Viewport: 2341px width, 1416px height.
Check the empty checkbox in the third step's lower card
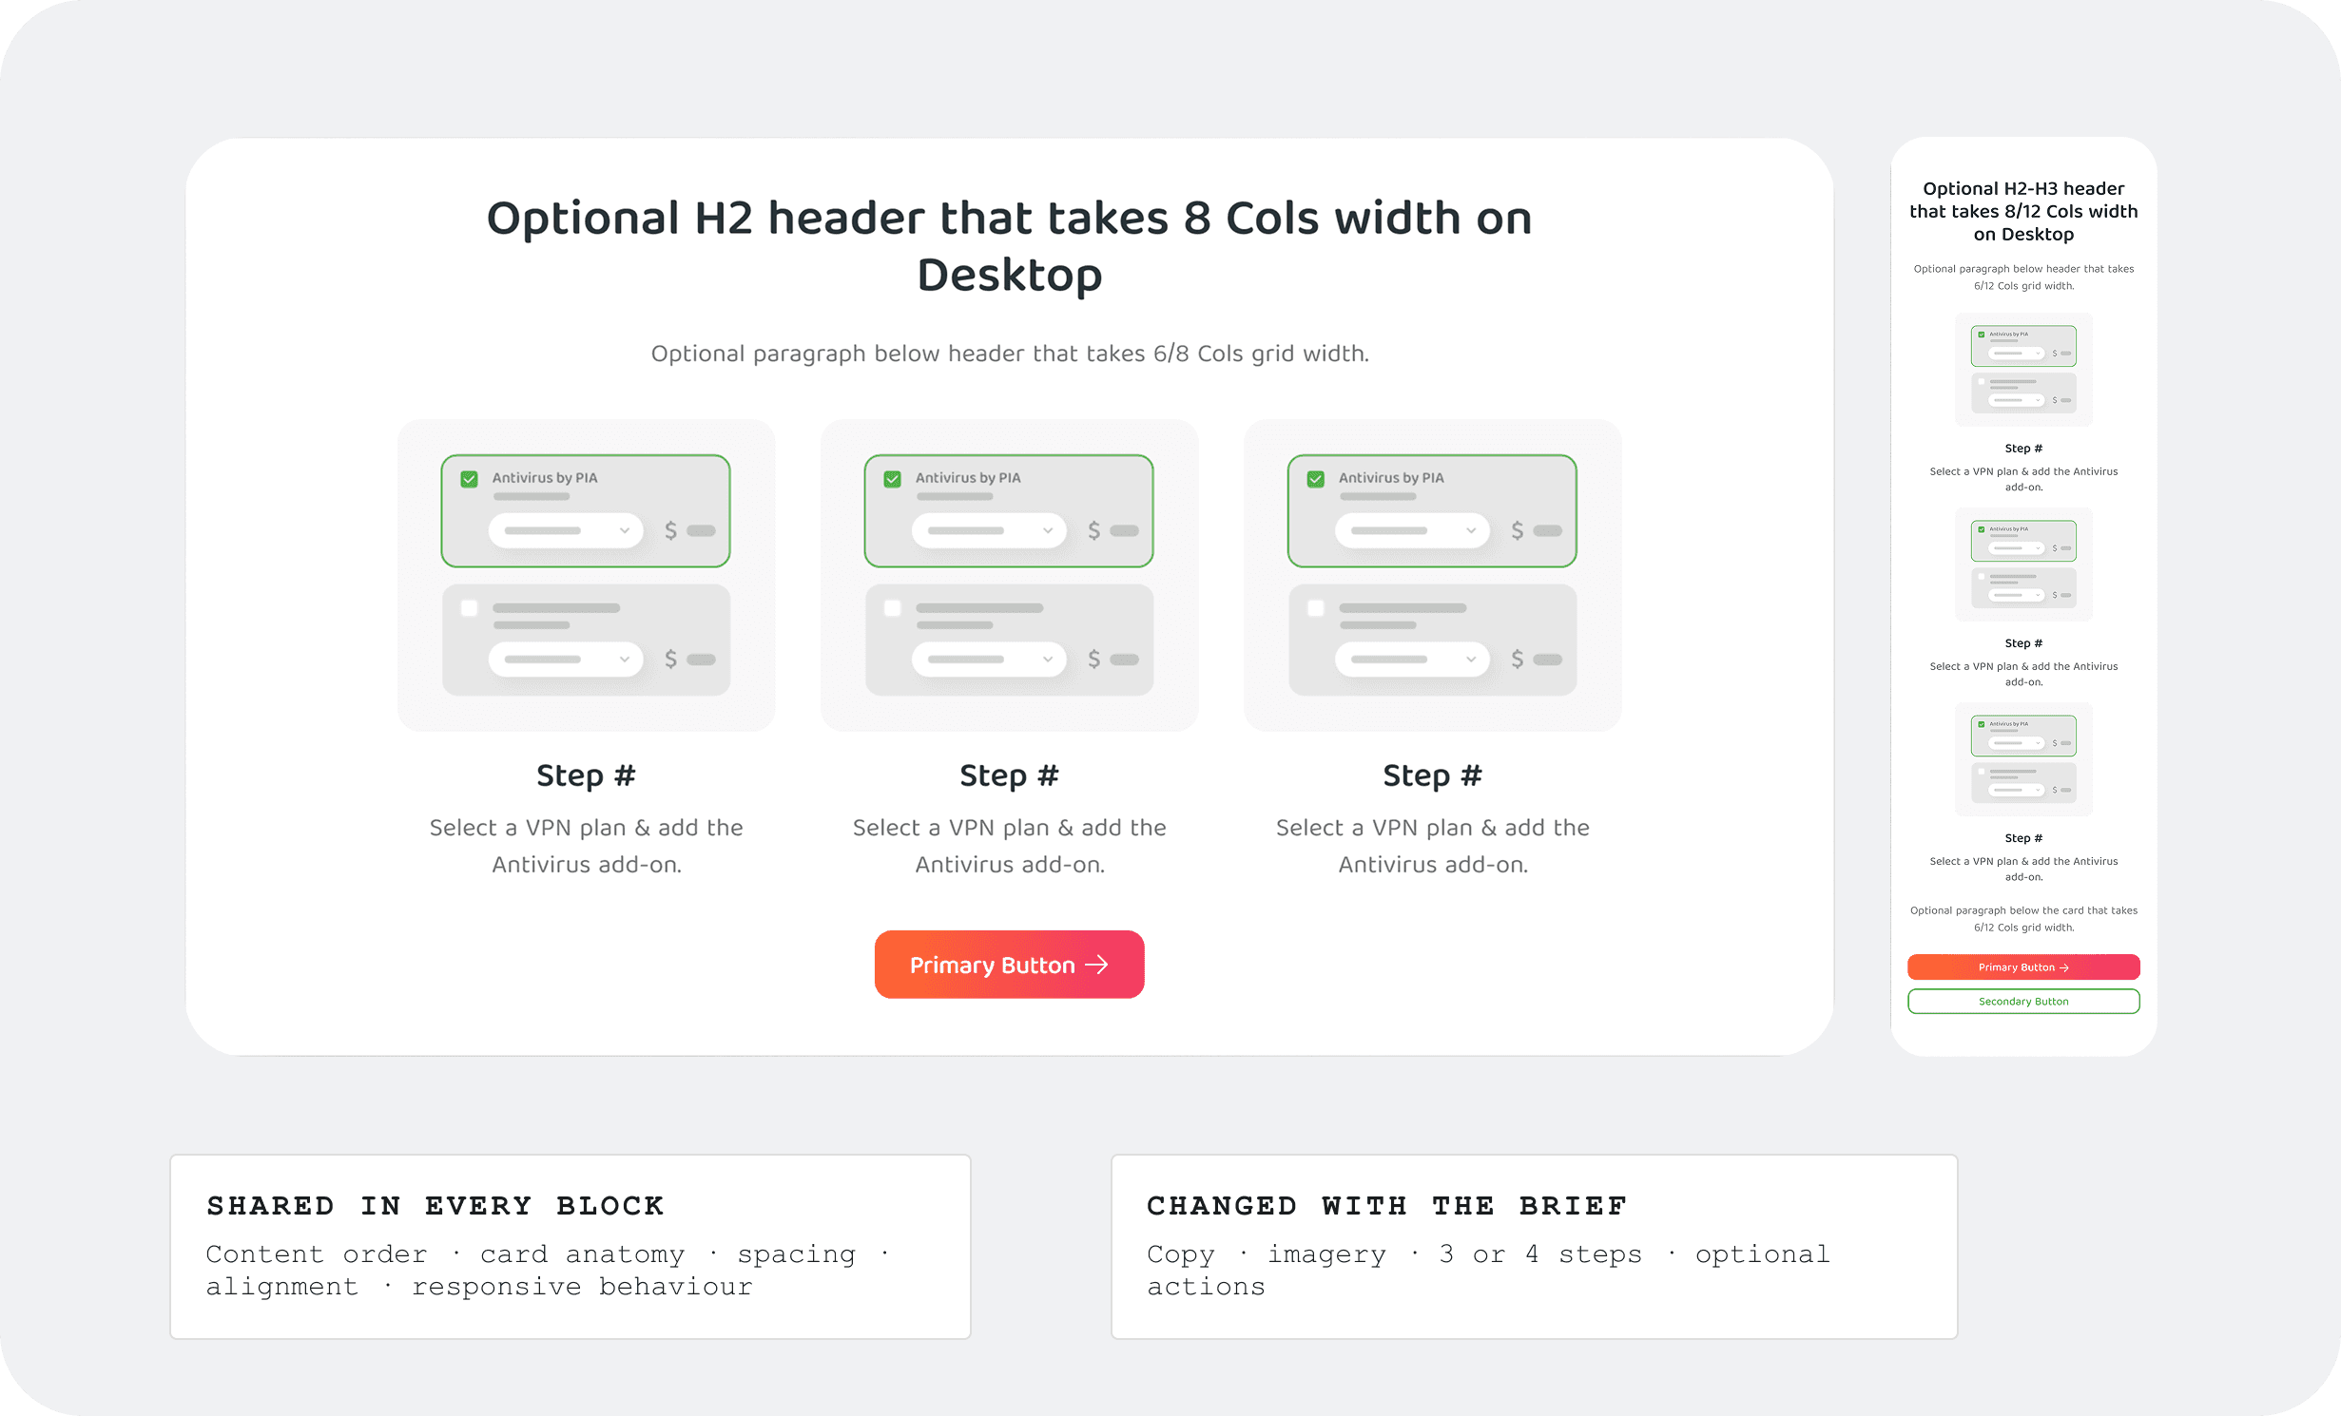point(1315,607)
